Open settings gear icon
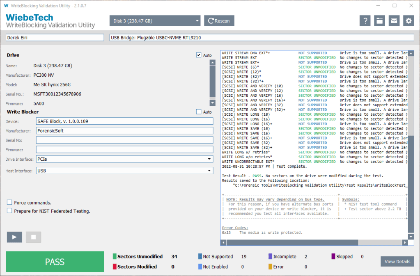Screen dimensions: 420x276 (408, 21)
